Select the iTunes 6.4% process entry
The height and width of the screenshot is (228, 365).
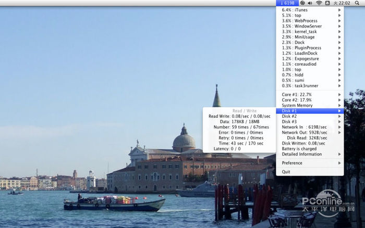(310, 10)
